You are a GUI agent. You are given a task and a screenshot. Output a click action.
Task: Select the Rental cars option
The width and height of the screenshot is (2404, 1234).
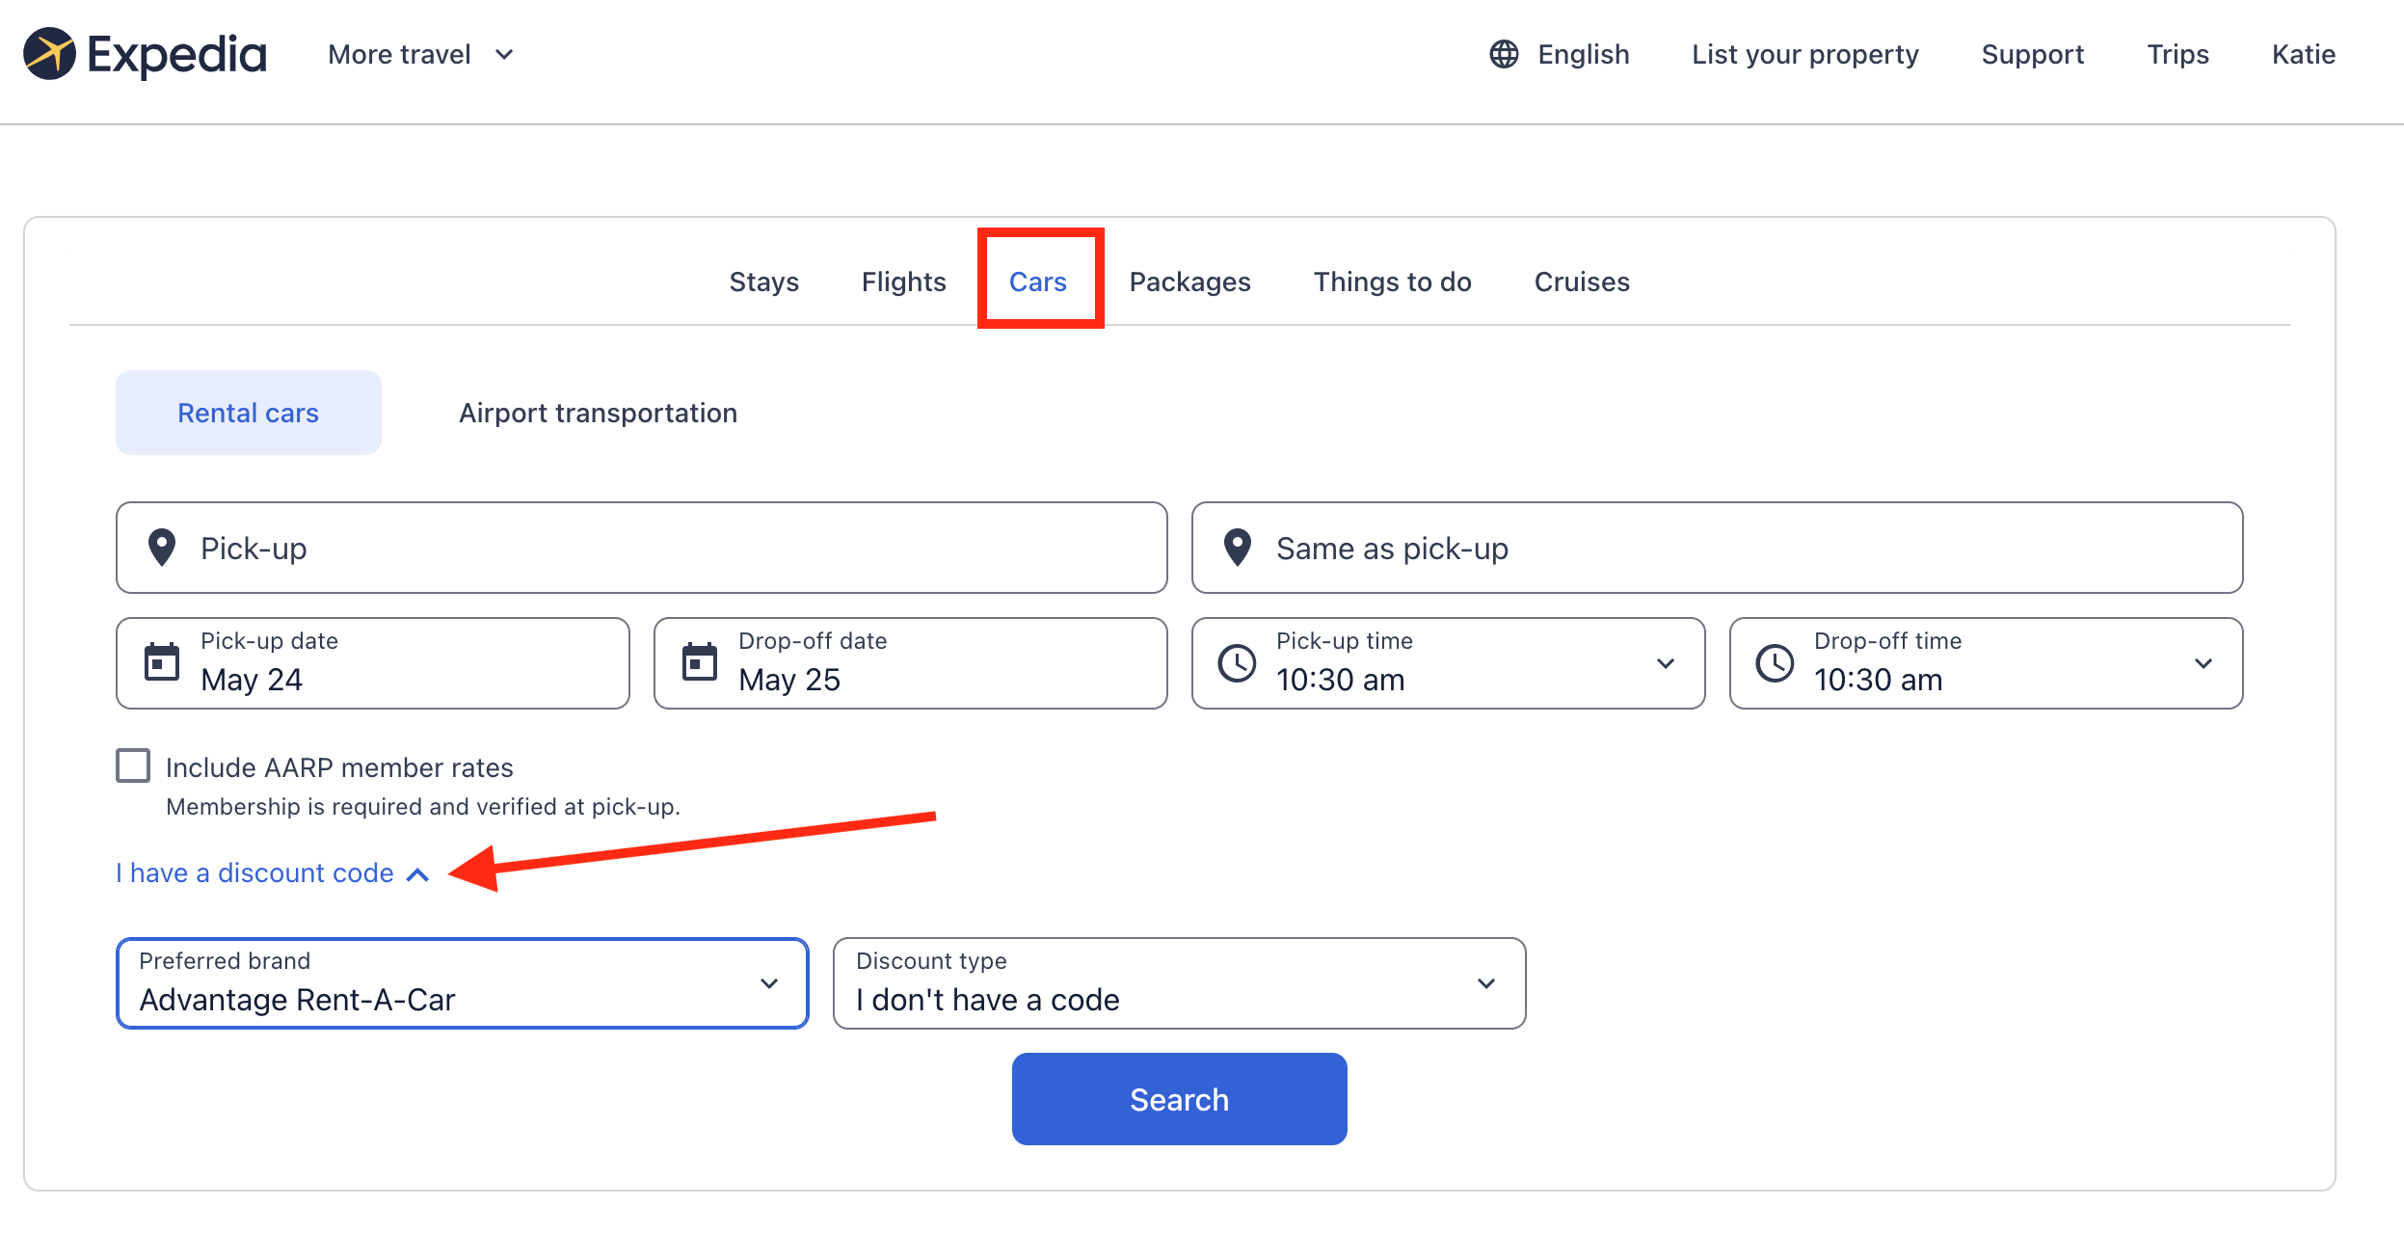click(248, 412)
